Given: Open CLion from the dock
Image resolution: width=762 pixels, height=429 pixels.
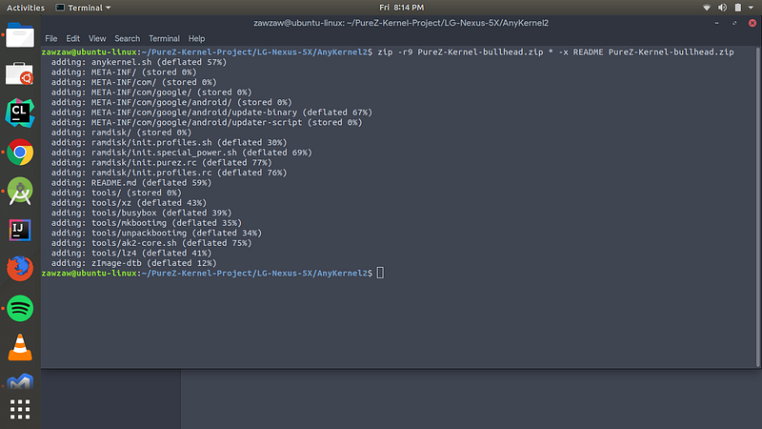Looking at the screenshot, I should pyautogui.click(x=20, y=112).
